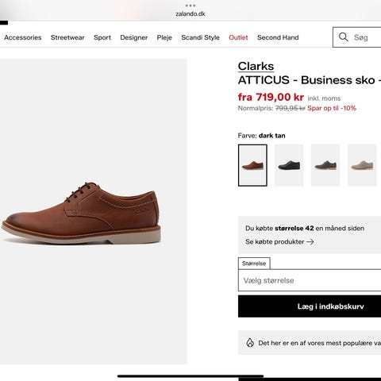Screen dimensions: 381x381
Task: Open the Accessories menu
Action: 23,37
